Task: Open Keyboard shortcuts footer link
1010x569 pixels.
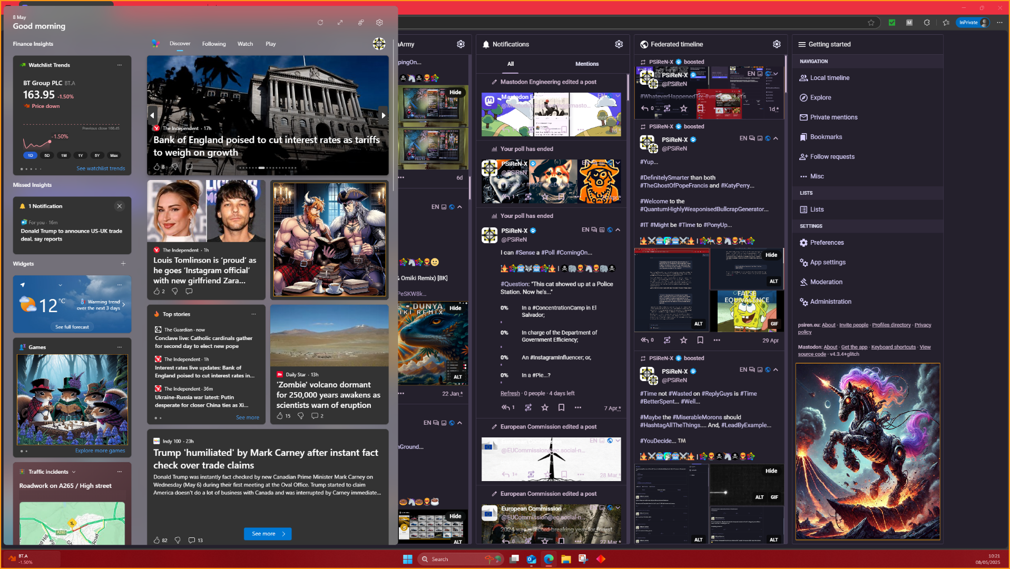Action: click(x=893, y=347)
